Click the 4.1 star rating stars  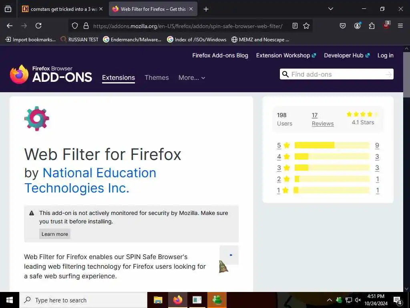coord(363,114)
